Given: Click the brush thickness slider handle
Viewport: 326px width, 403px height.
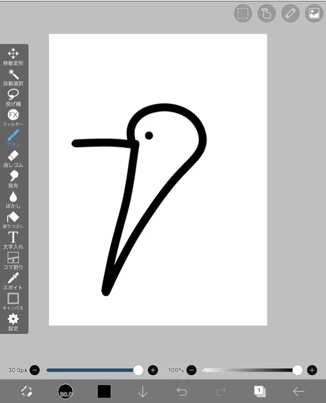Looking at the screenshot, I should click(138, 370).
